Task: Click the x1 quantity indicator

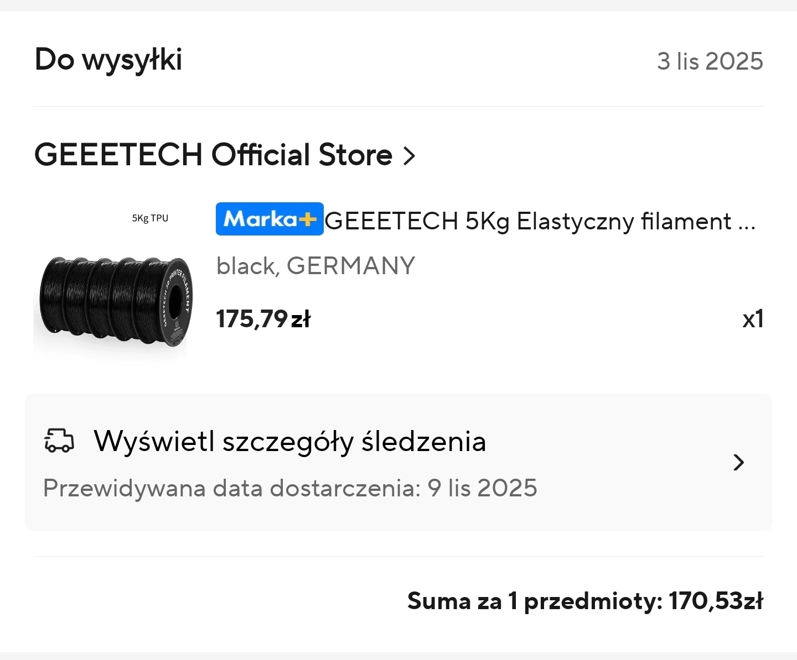Action: pyautogui.click(x=753, y=319)
